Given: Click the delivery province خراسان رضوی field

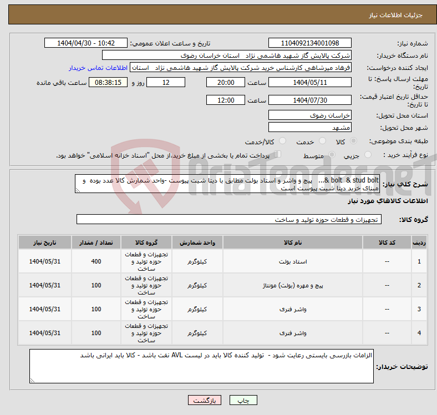Looking at the screenshot, I should tap(309, 115).
